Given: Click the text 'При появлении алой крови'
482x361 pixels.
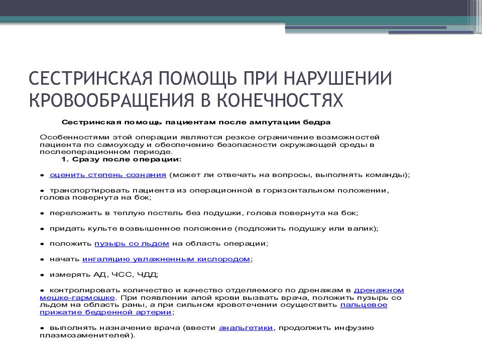Looking at the screenshot, I should (166, 297).
